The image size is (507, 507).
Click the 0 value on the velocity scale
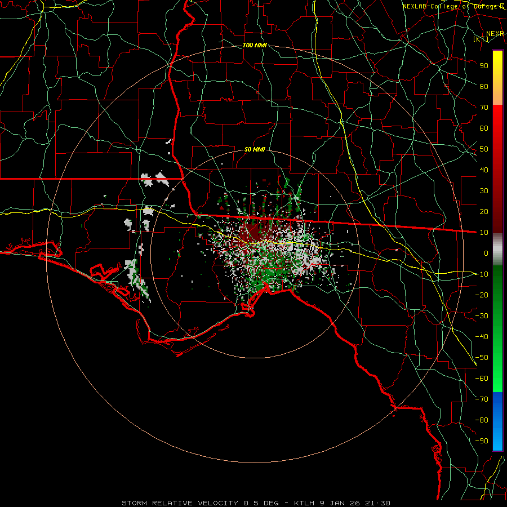pos(486,253)
